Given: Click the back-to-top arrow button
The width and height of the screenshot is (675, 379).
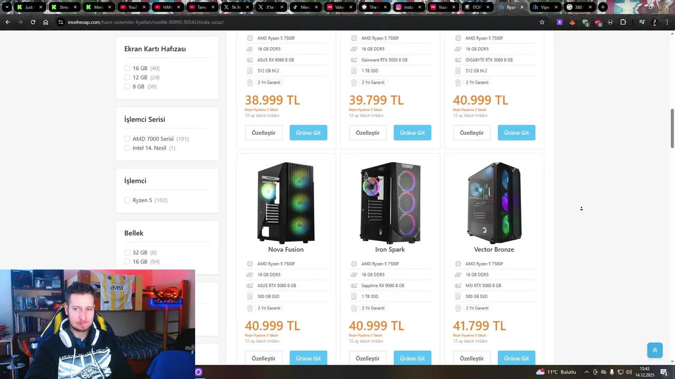Looking at the screenshot, I should click(x=654, y=350).
